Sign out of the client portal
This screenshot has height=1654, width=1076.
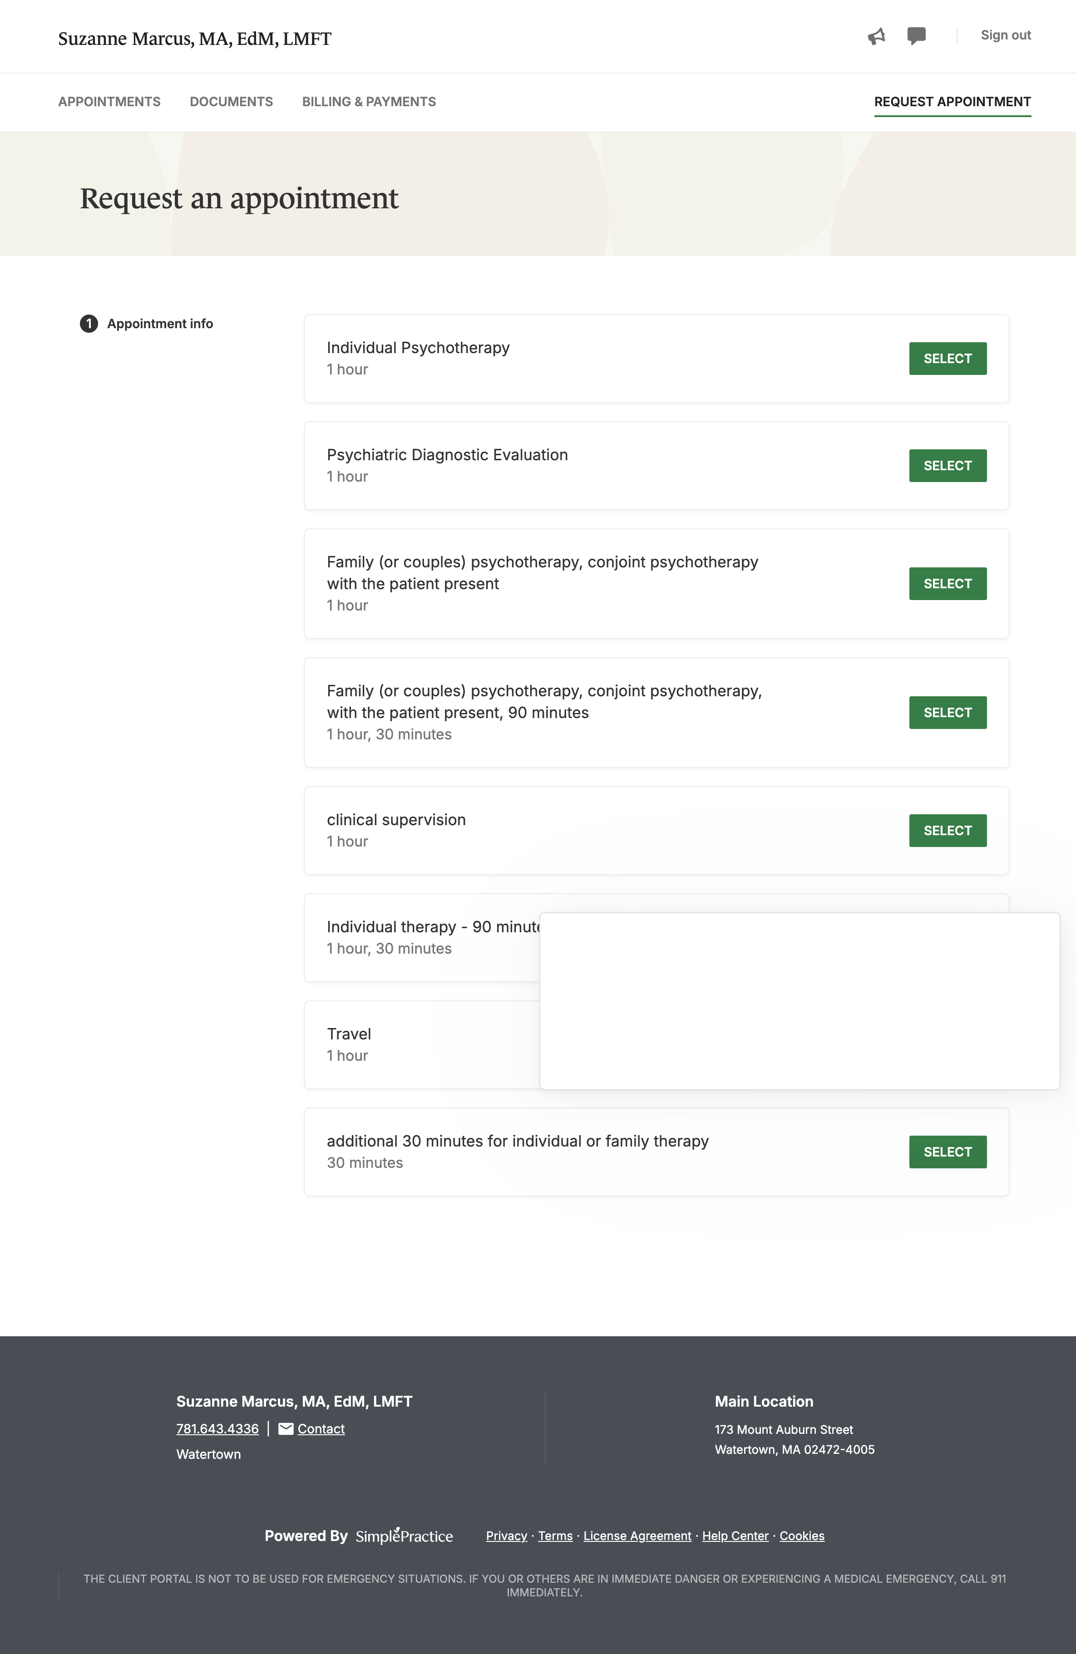coord(1005,35)
